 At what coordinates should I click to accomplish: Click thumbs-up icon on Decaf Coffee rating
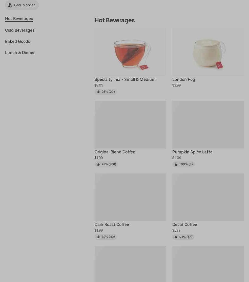pos(176,237)
